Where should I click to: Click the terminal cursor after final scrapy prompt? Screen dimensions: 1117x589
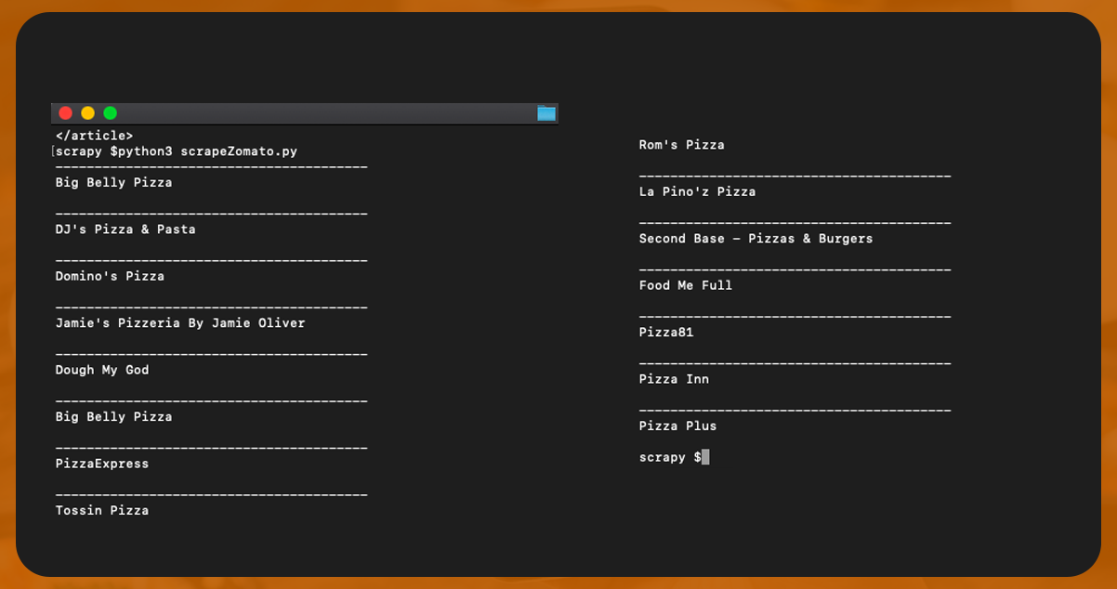pos(705,457)
